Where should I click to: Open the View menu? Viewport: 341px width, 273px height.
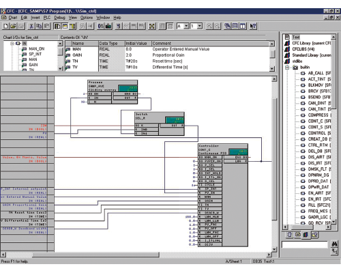pyautogui.click(x=73, y=18)
